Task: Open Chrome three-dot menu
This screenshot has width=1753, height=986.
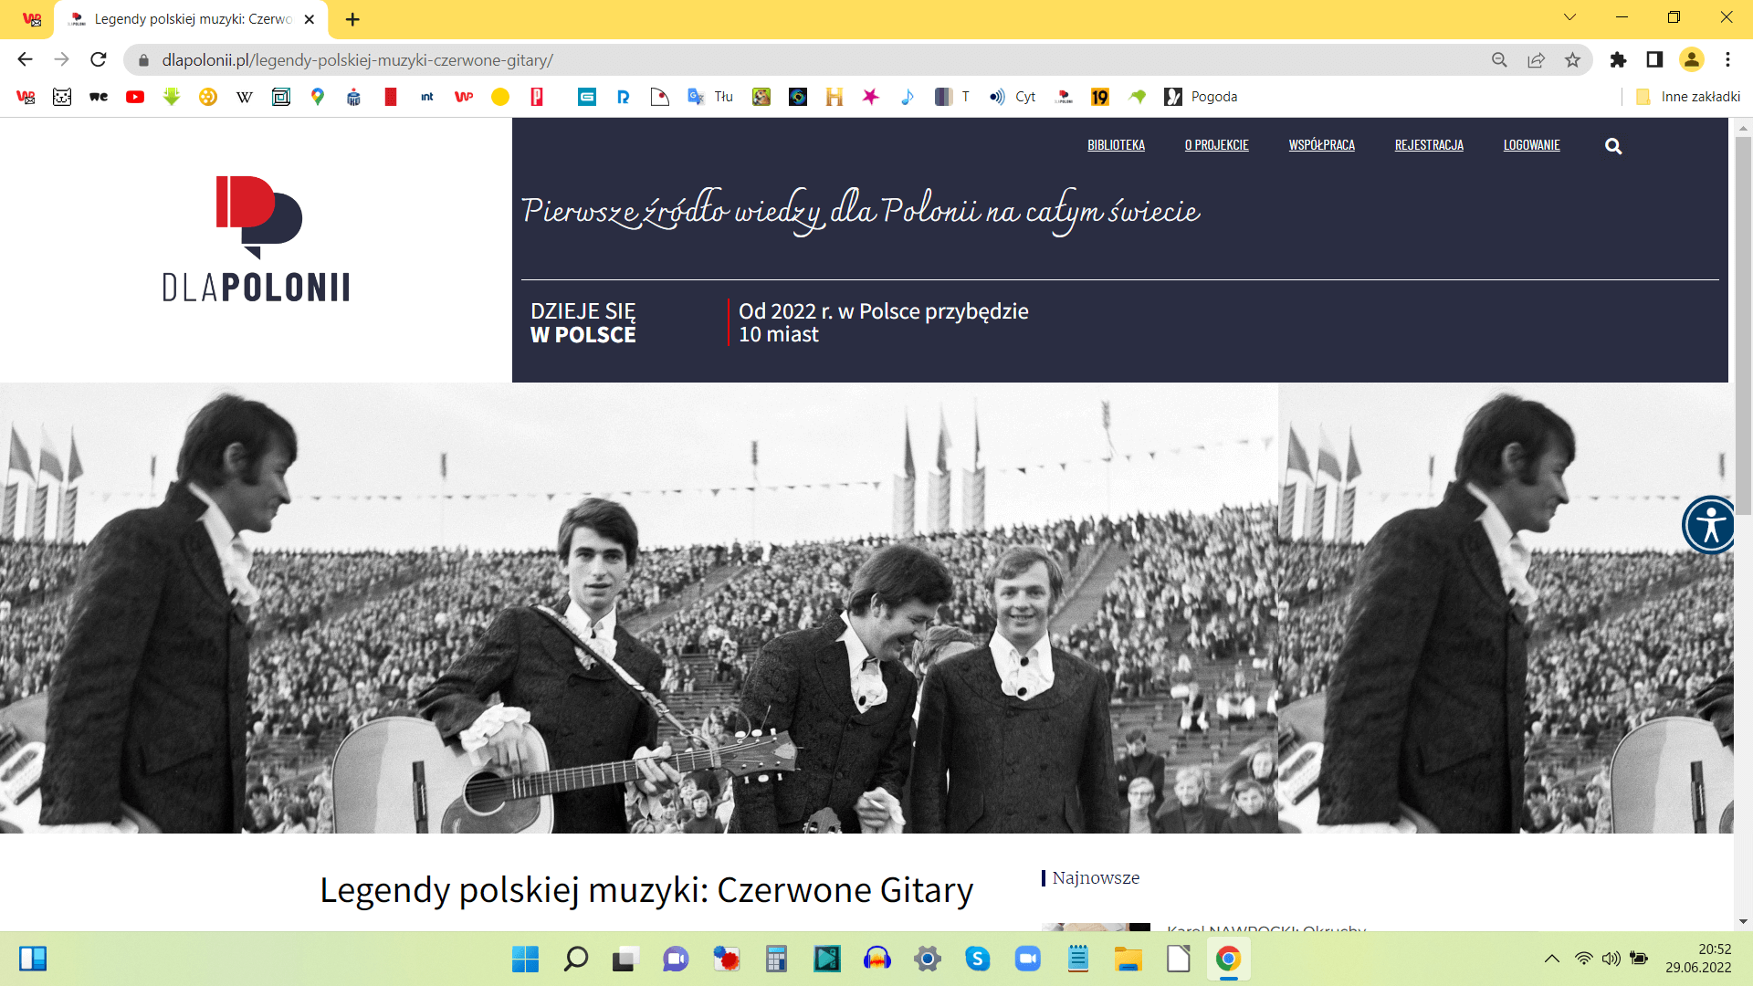Action: (1727, 60)
